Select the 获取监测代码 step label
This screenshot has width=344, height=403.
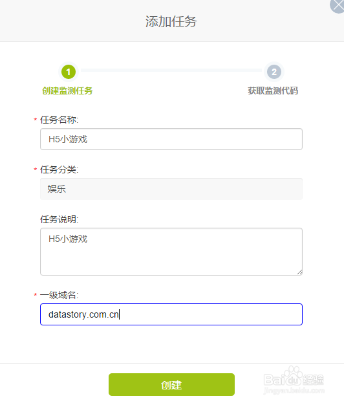[273, 91]
